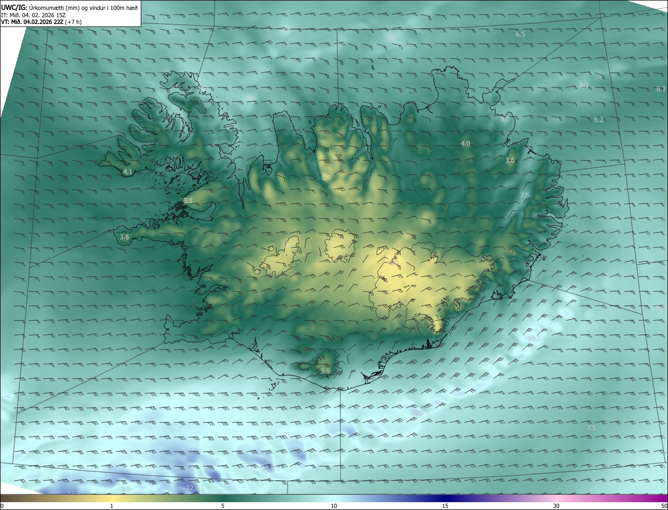Image resolution: width=668 pixels, height=510 pixels.
Task: Click the 8.1 value label
Action: pyautogui.click(x=584, y=86)
